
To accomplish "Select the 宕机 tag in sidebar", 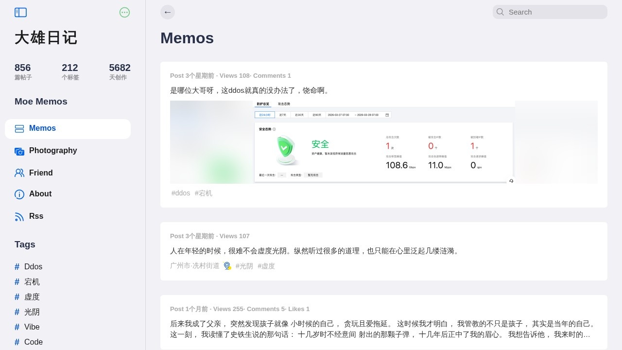I will tap(32, 282).
